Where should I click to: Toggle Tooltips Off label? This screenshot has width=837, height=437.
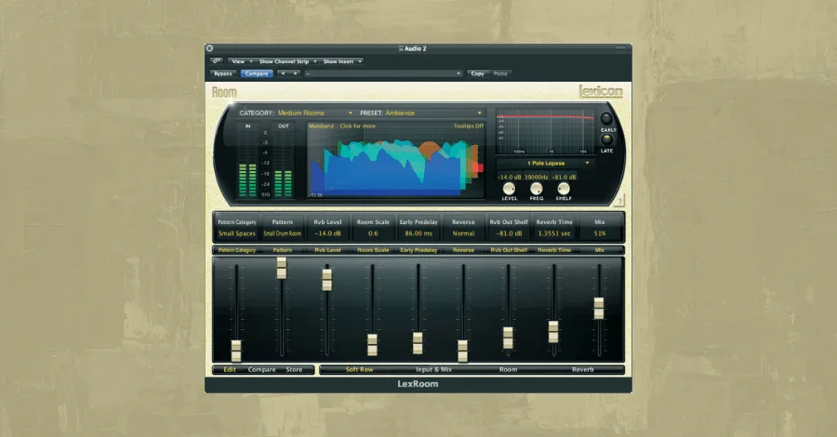click(468, 126)
